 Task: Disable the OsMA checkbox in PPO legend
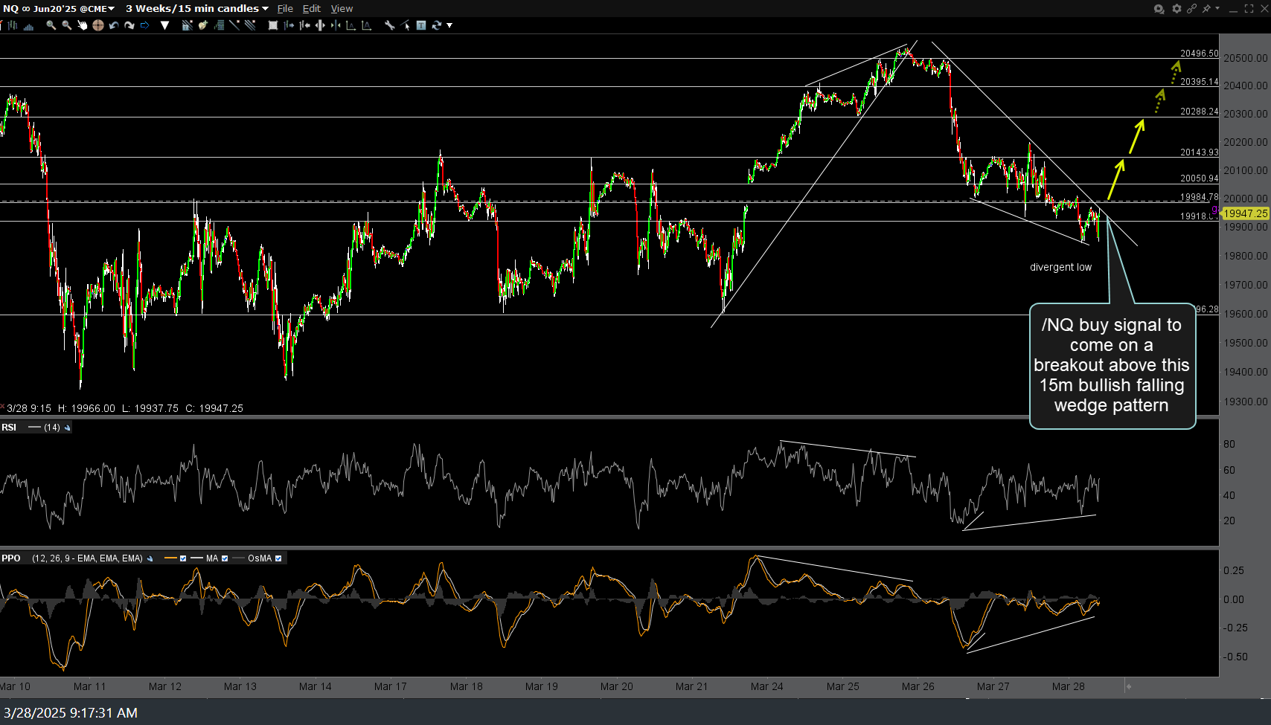click(279, 558)
